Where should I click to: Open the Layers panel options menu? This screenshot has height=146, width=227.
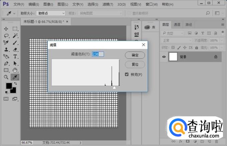(x=223, y=25)
